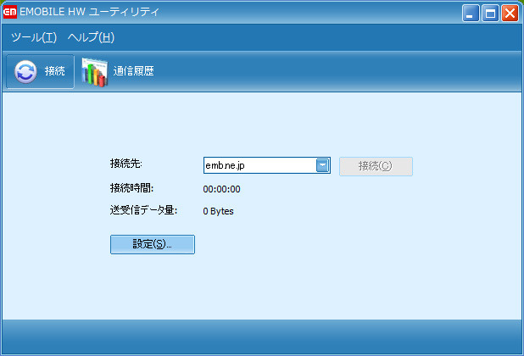Open the ツール(T) menu
This screenshot has height=356, width=524.
click(34, 37)
